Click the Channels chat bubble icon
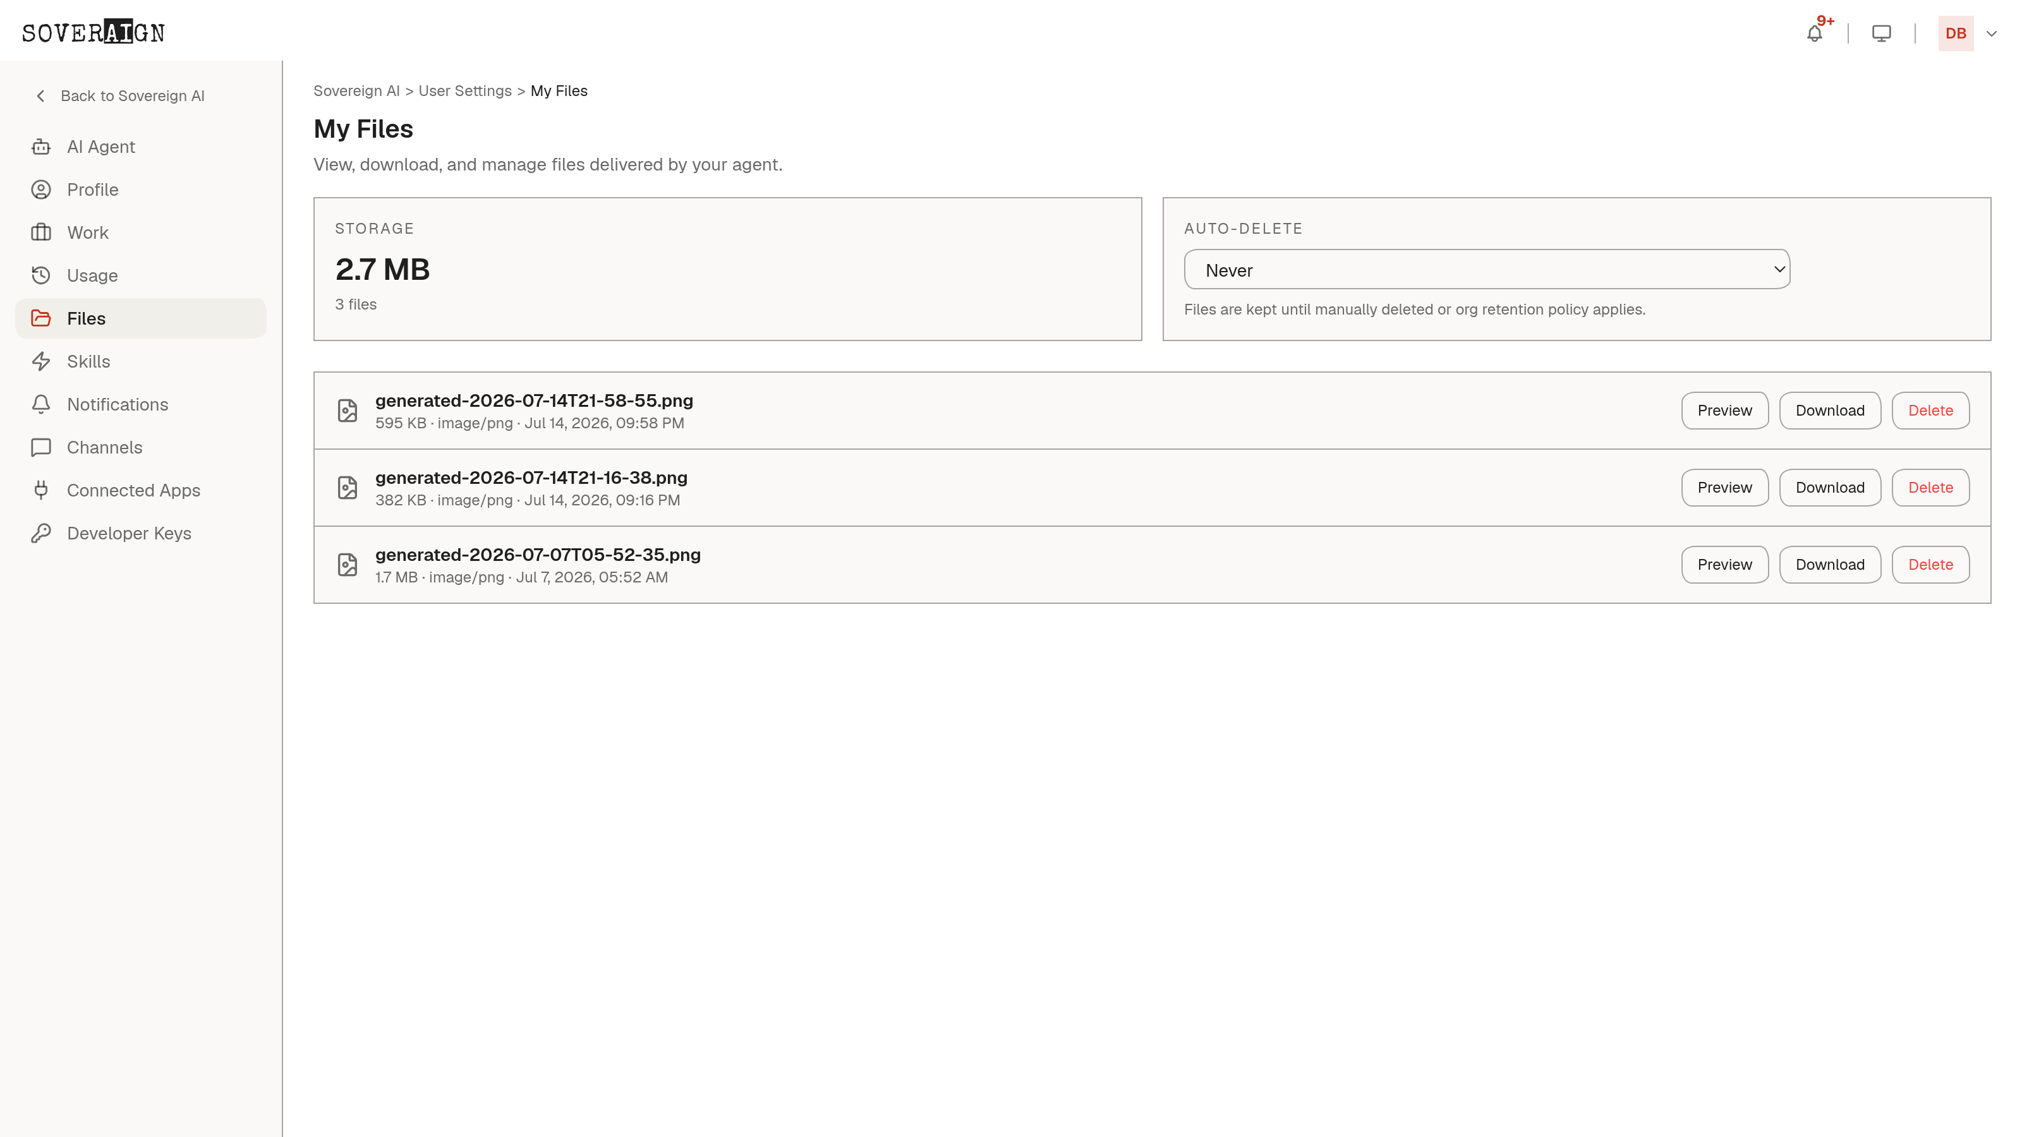 coord(41,447)
